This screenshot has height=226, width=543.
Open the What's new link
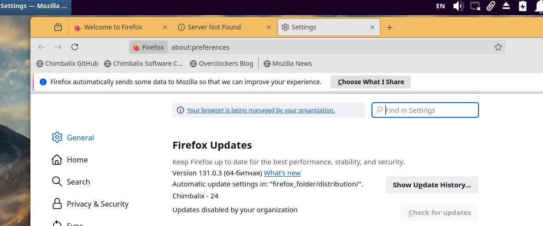[x=282, y=173]
